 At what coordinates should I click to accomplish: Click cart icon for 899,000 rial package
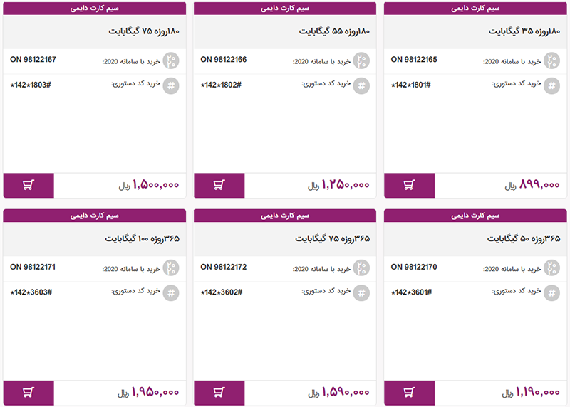[409, 186]
